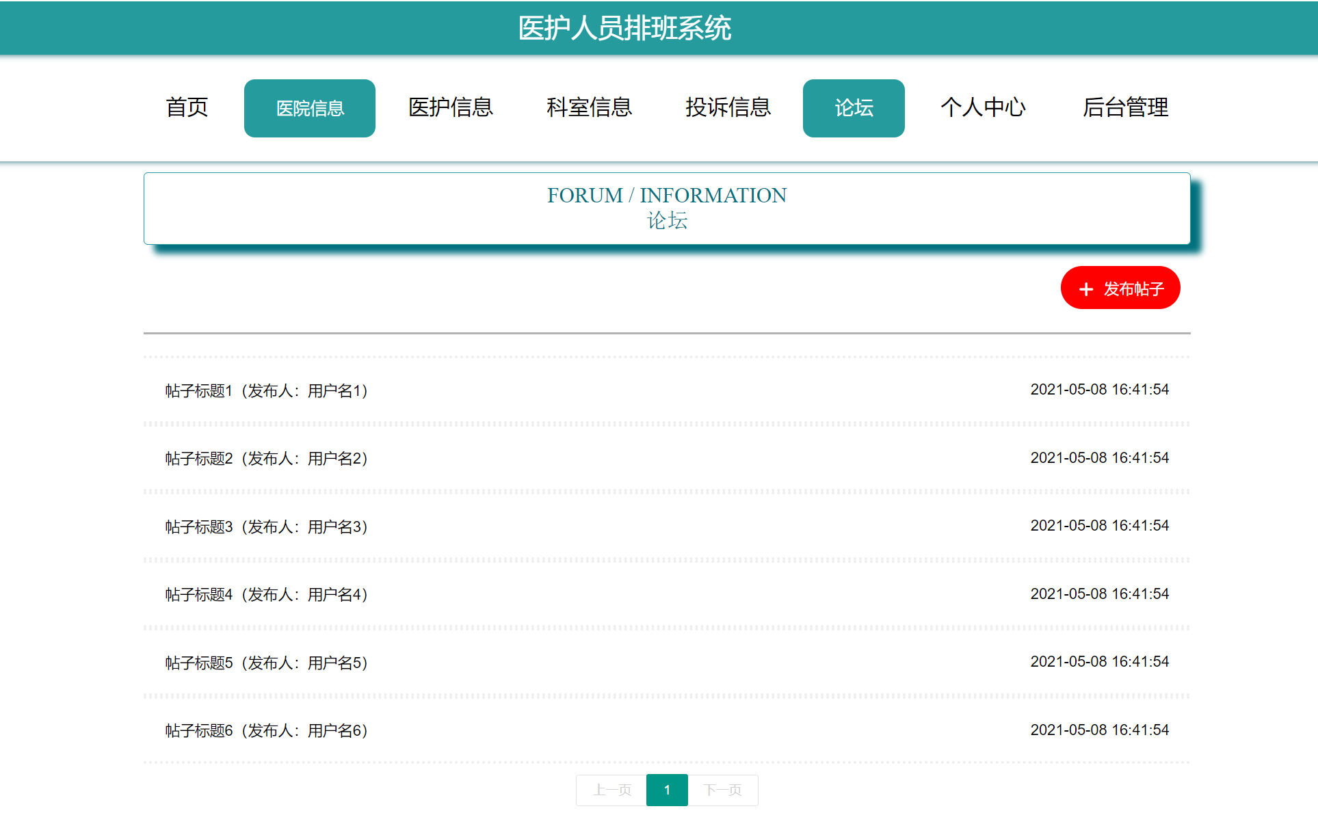Select page 1 in pagination

click(667, 790)
